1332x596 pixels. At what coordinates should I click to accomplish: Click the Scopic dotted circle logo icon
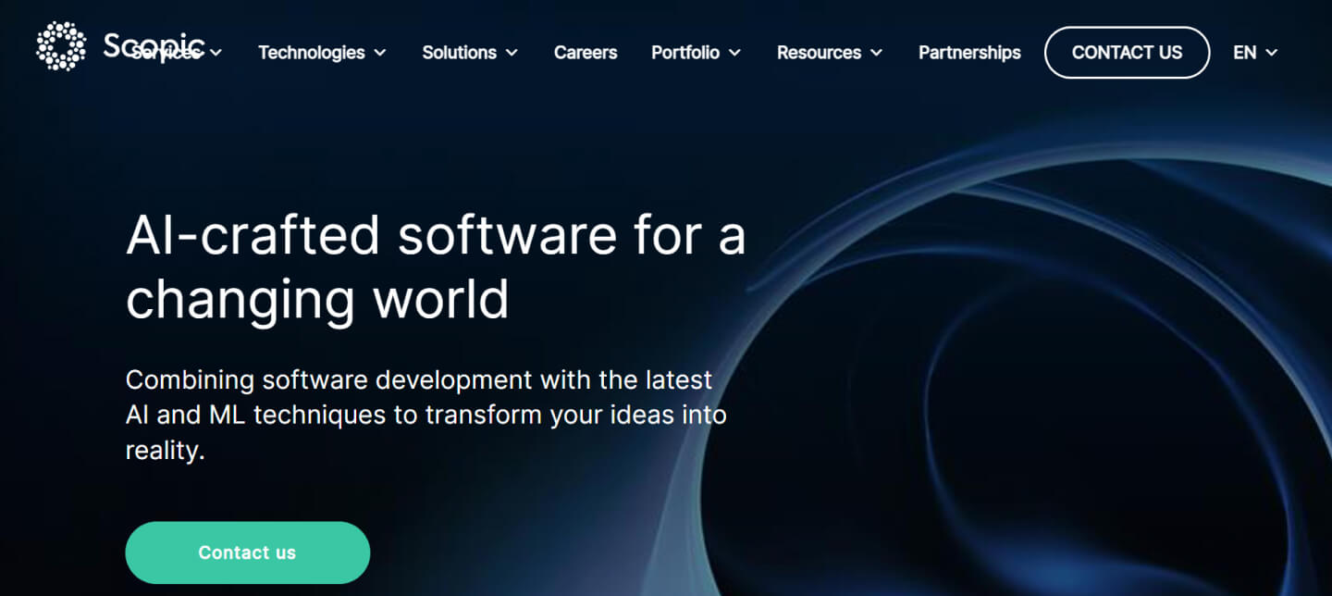tap(60, 46)
